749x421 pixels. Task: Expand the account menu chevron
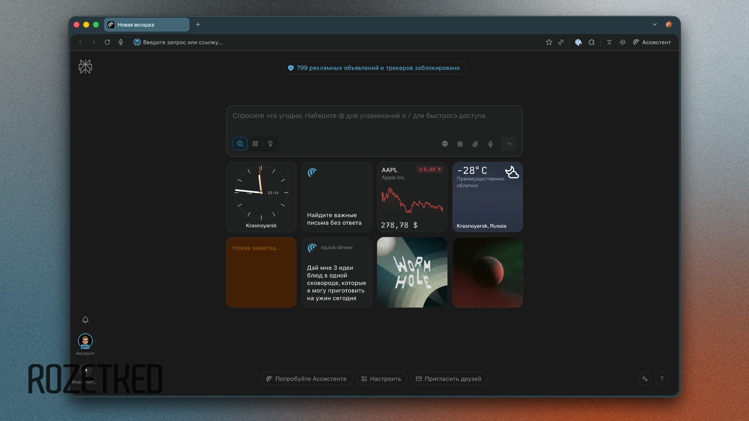(96, 341)
